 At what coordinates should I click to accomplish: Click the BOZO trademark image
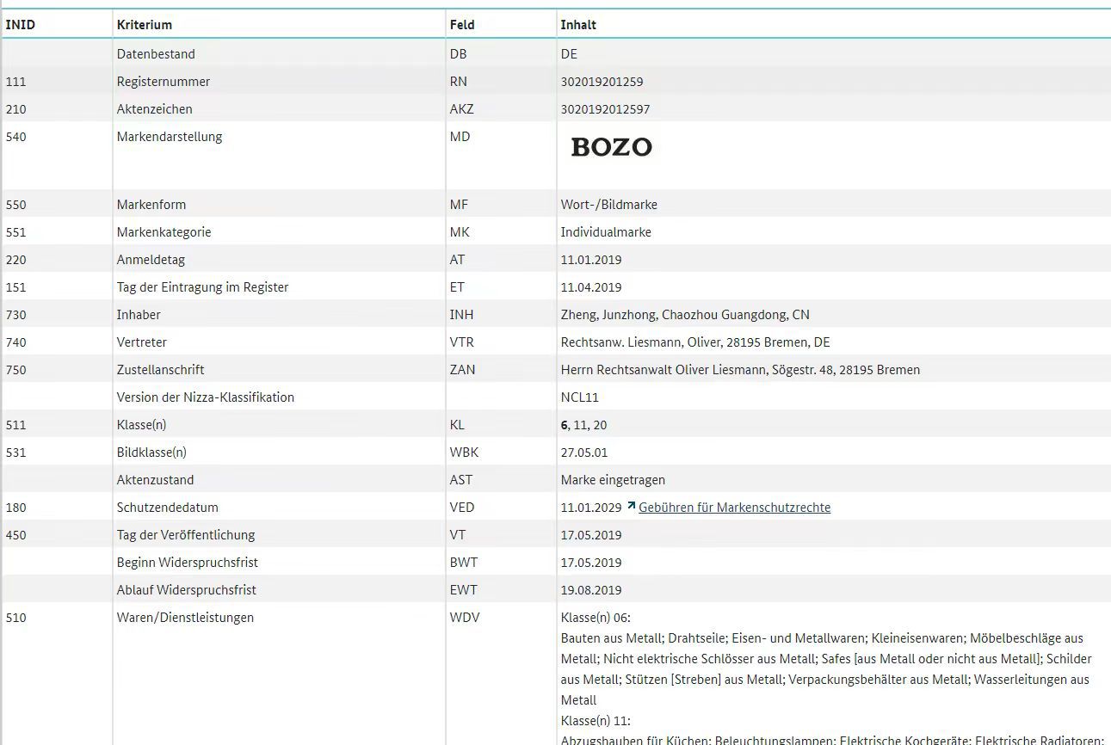click(x=611, y=147)
